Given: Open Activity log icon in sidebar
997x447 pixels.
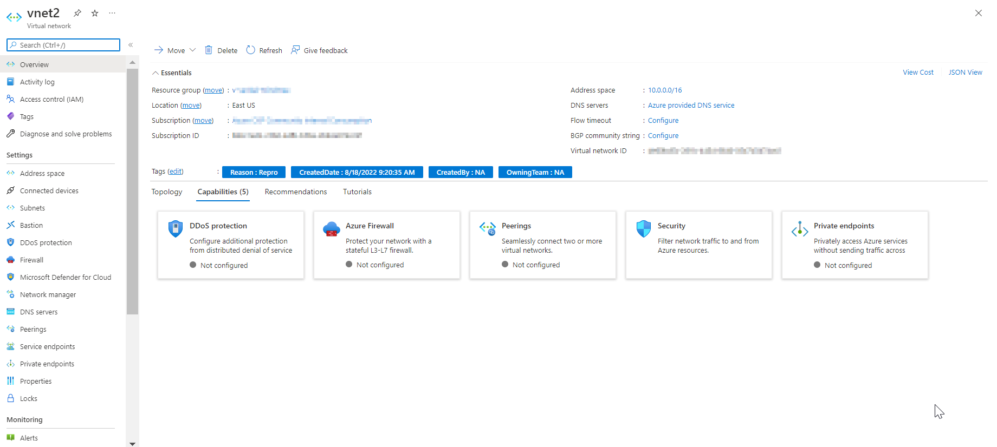Looking at the screenshot, I should pyautogui.click(x=10, y=82).
